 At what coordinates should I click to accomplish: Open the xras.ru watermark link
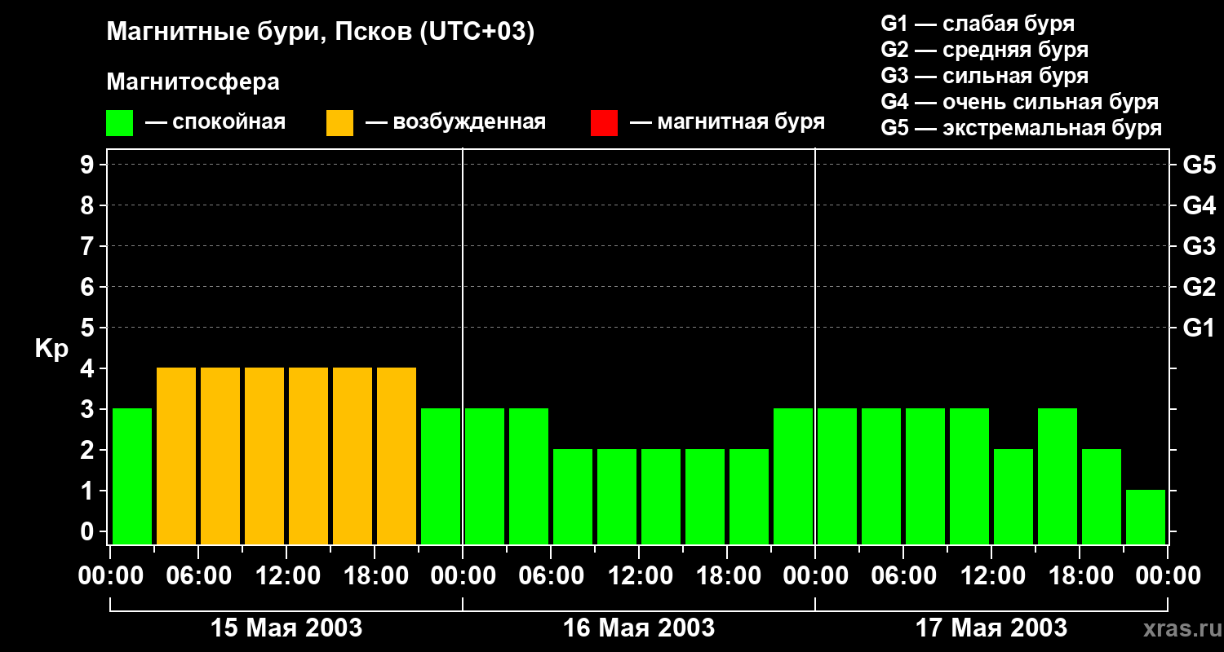point(1179,629)
